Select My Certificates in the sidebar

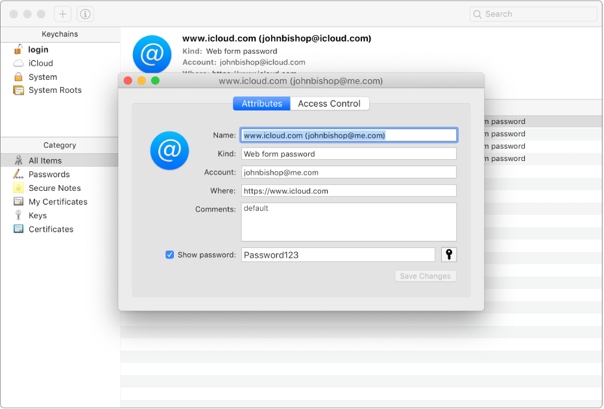click(x=57, y=201)
